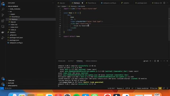Expand the node_modules folder

pyautogui.click(x=31, y=9)
